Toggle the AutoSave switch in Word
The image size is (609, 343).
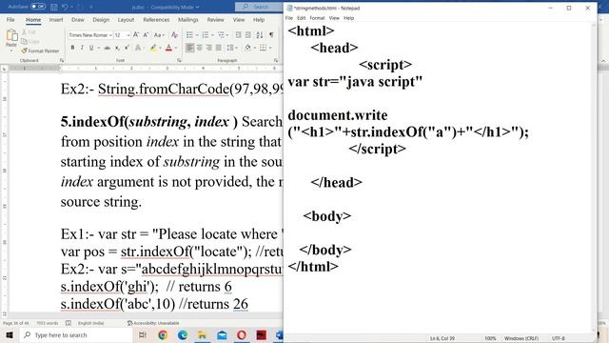tap(38, 7)
